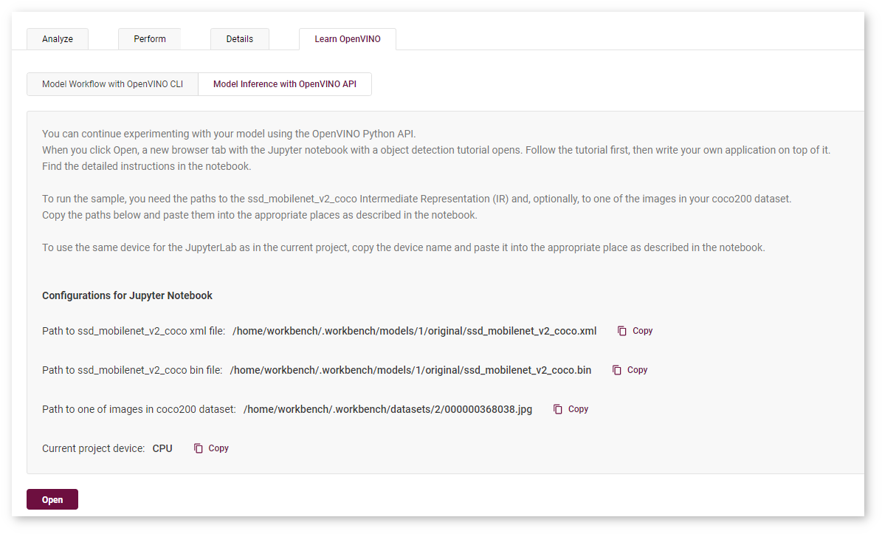The image size is (882, 534).
Task: Click Copy label next to bin path
Action: coord(637,370)
